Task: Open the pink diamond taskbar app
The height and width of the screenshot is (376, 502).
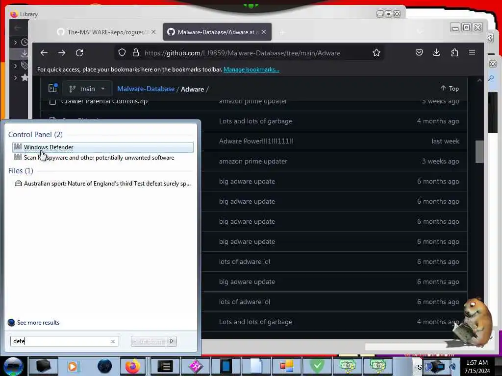Action: [196, 366]
